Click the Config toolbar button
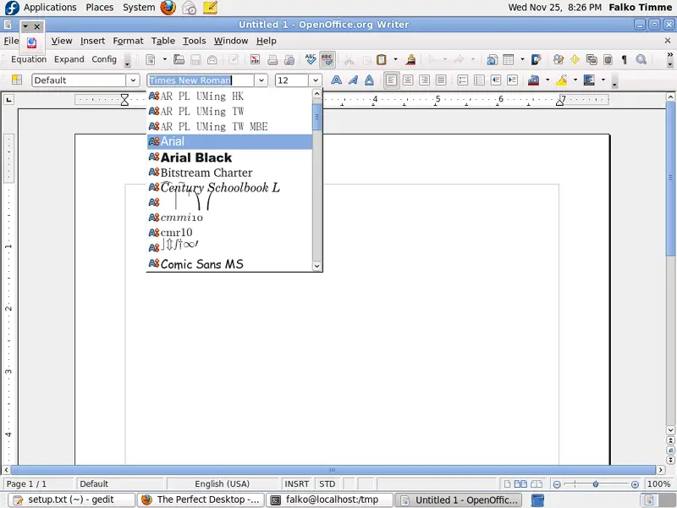Screen dimensions: 677x508 click(x=104, y=59)
